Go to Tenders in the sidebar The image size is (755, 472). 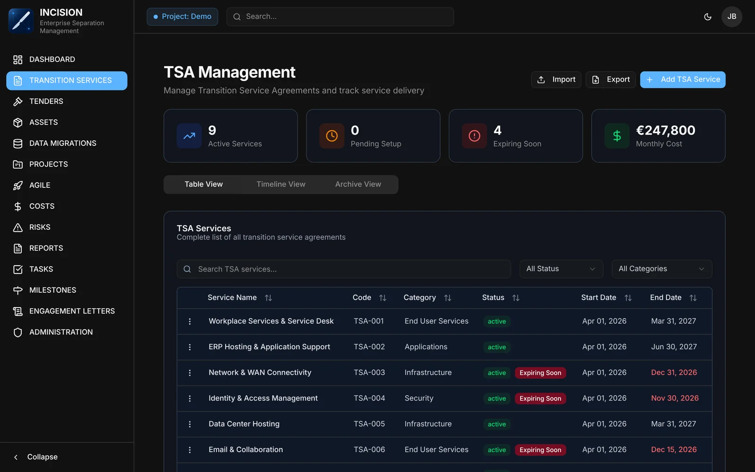click(67, 101)
